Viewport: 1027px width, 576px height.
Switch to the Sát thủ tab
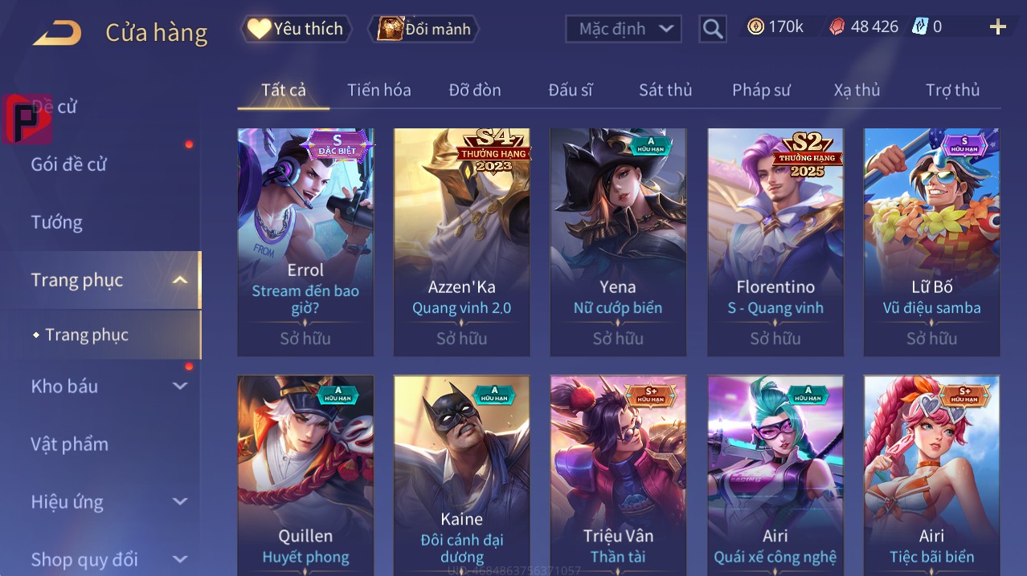click(665, 90)
